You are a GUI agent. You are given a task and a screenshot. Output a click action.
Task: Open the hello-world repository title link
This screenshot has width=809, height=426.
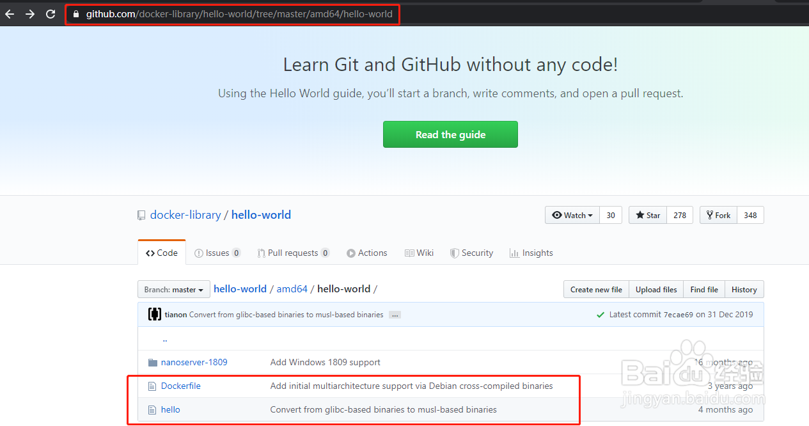[261, 215]
